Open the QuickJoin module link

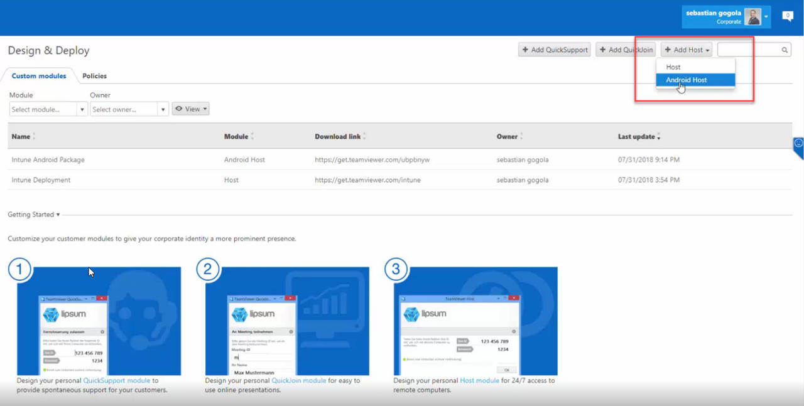click(x=298, y=380)
